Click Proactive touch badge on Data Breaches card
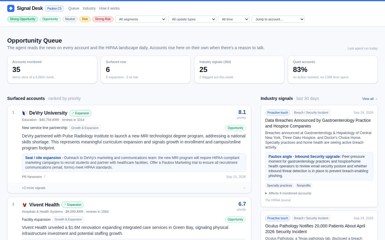 [x=278, y=112]
